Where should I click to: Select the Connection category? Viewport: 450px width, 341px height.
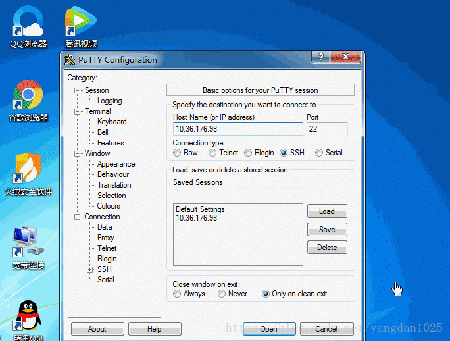[102, 217]
